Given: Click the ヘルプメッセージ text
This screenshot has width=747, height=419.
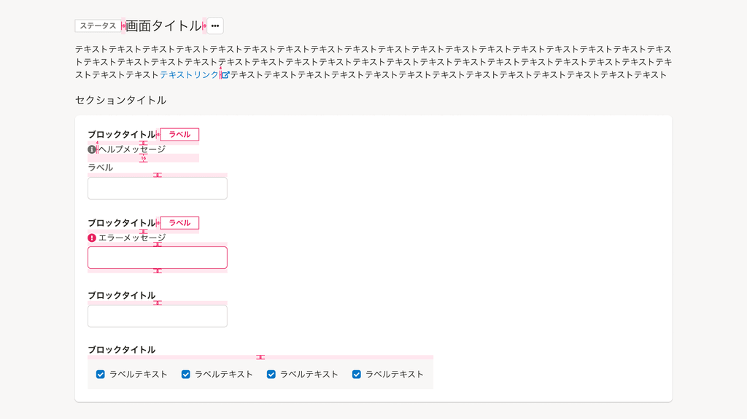Looking at the screenshot, I should click(x=132, y=149).
